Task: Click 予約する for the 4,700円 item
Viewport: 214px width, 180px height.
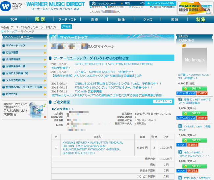Action: pyautogui.click(x=195, y=88)
